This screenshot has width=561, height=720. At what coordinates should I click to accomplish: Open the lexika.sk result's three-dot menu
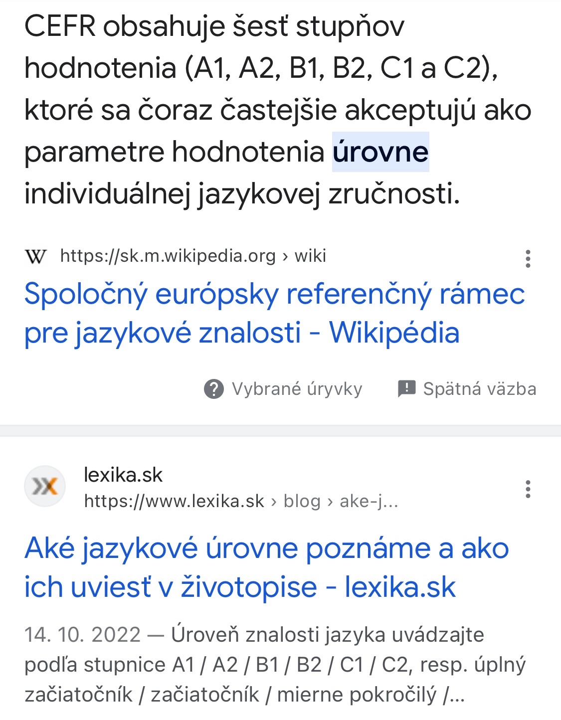click(528, 489)
